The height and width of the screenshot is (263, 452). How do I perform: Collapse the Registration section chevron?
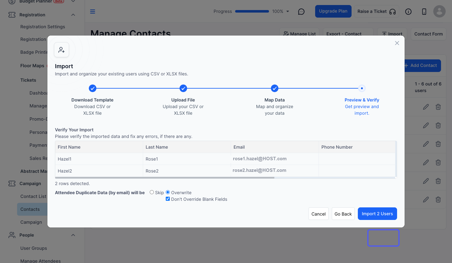pos(73,15)
